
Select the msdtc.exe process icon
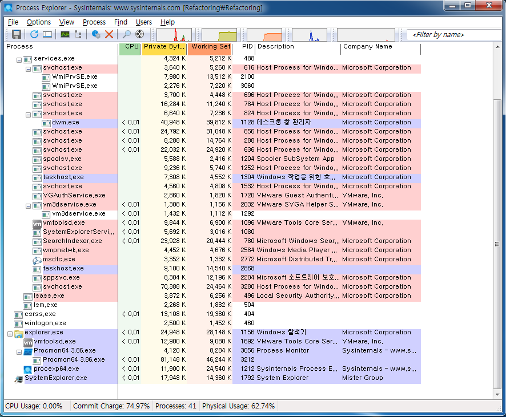[37, 260]
